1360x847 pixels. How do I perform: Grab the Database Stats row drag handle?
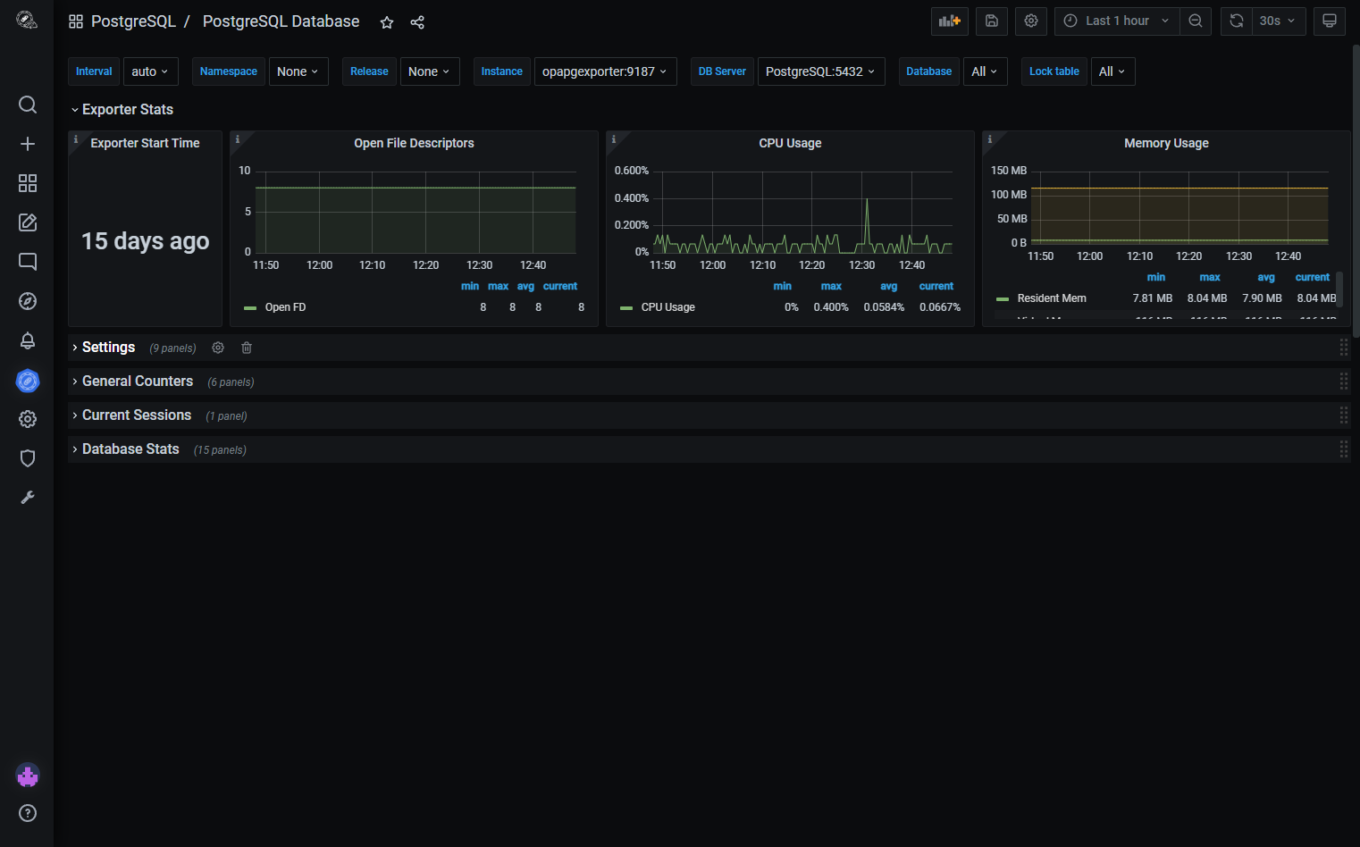click(1343, 449)
